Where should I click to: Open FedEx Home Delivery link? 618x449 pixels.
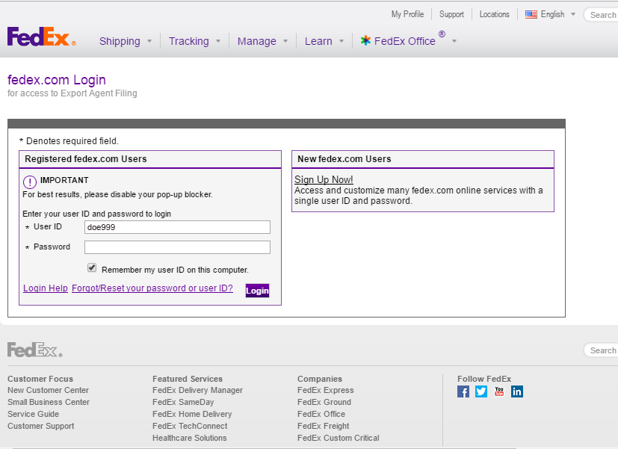tap(192, 414)
